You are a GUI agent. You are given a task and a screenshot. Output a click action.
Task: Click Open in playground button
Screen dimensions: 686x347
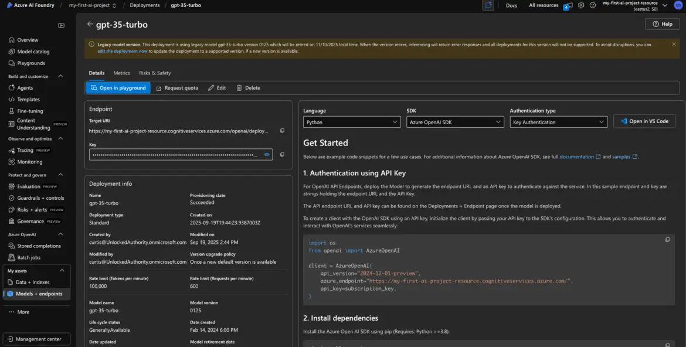[x=118, y=88]
